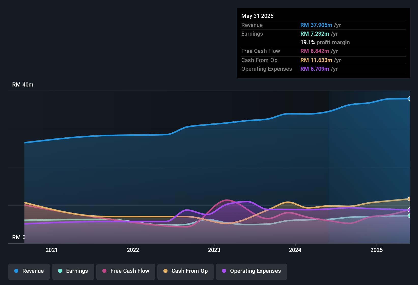Click the RM 40m axis label

[23, 85]
